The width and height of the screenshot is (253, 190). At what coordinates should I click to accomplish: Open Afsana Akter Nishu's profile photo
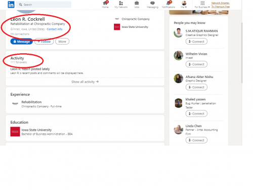coord(179,79)
